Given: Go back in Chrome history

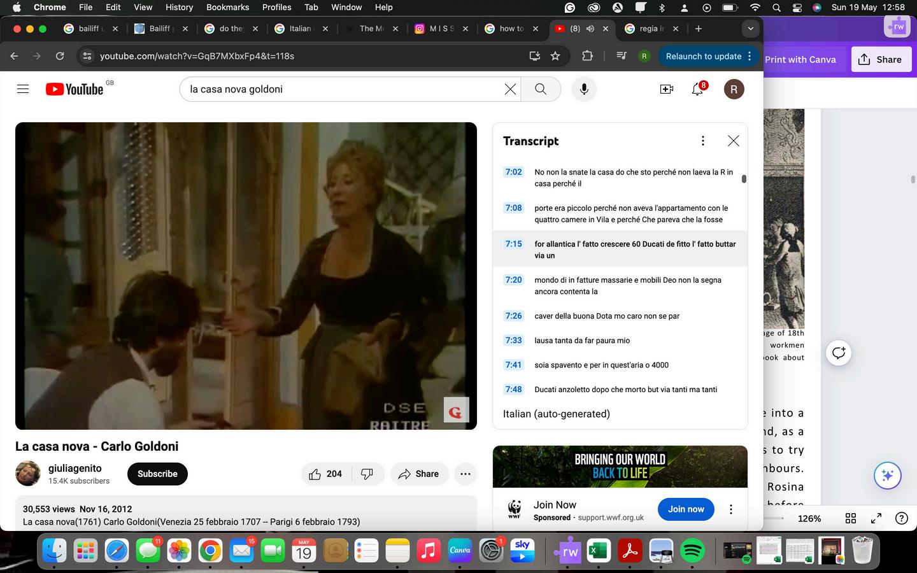Looking at the screenshot, I should tap(14, 56).
